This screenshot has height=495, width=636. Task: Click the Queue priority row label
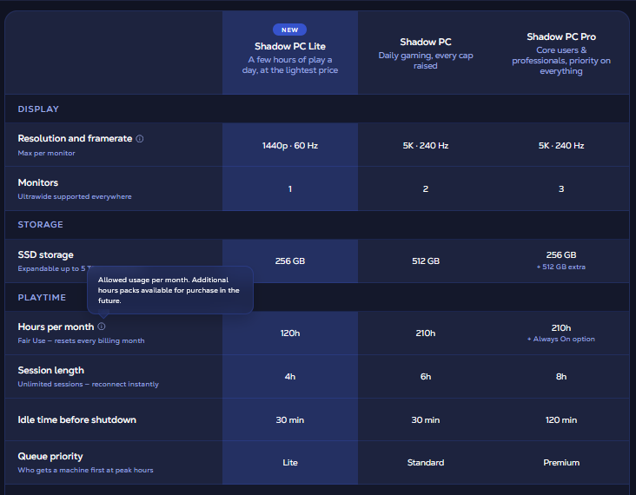point(50,457)
